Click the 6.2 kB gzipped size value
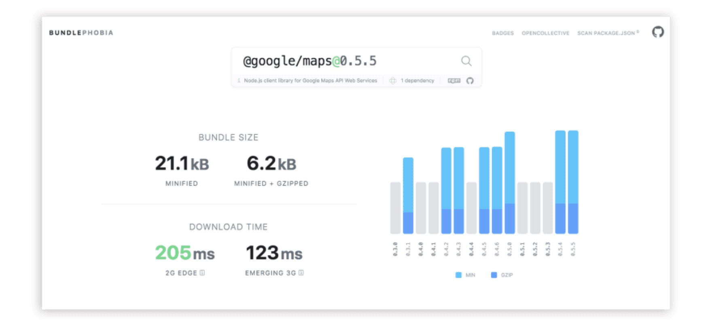 tap(271, 164)
